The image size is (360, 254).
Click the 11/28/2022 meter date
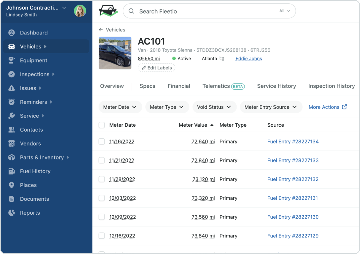click(x=122, y=179)
